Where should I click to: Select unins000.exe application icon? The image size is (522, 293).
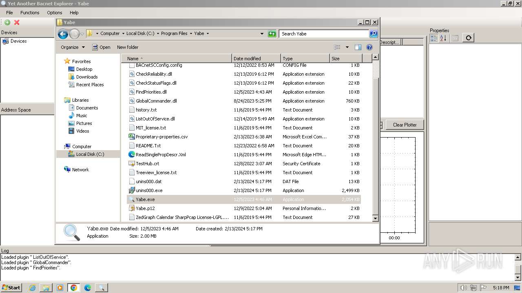(132, 190)
